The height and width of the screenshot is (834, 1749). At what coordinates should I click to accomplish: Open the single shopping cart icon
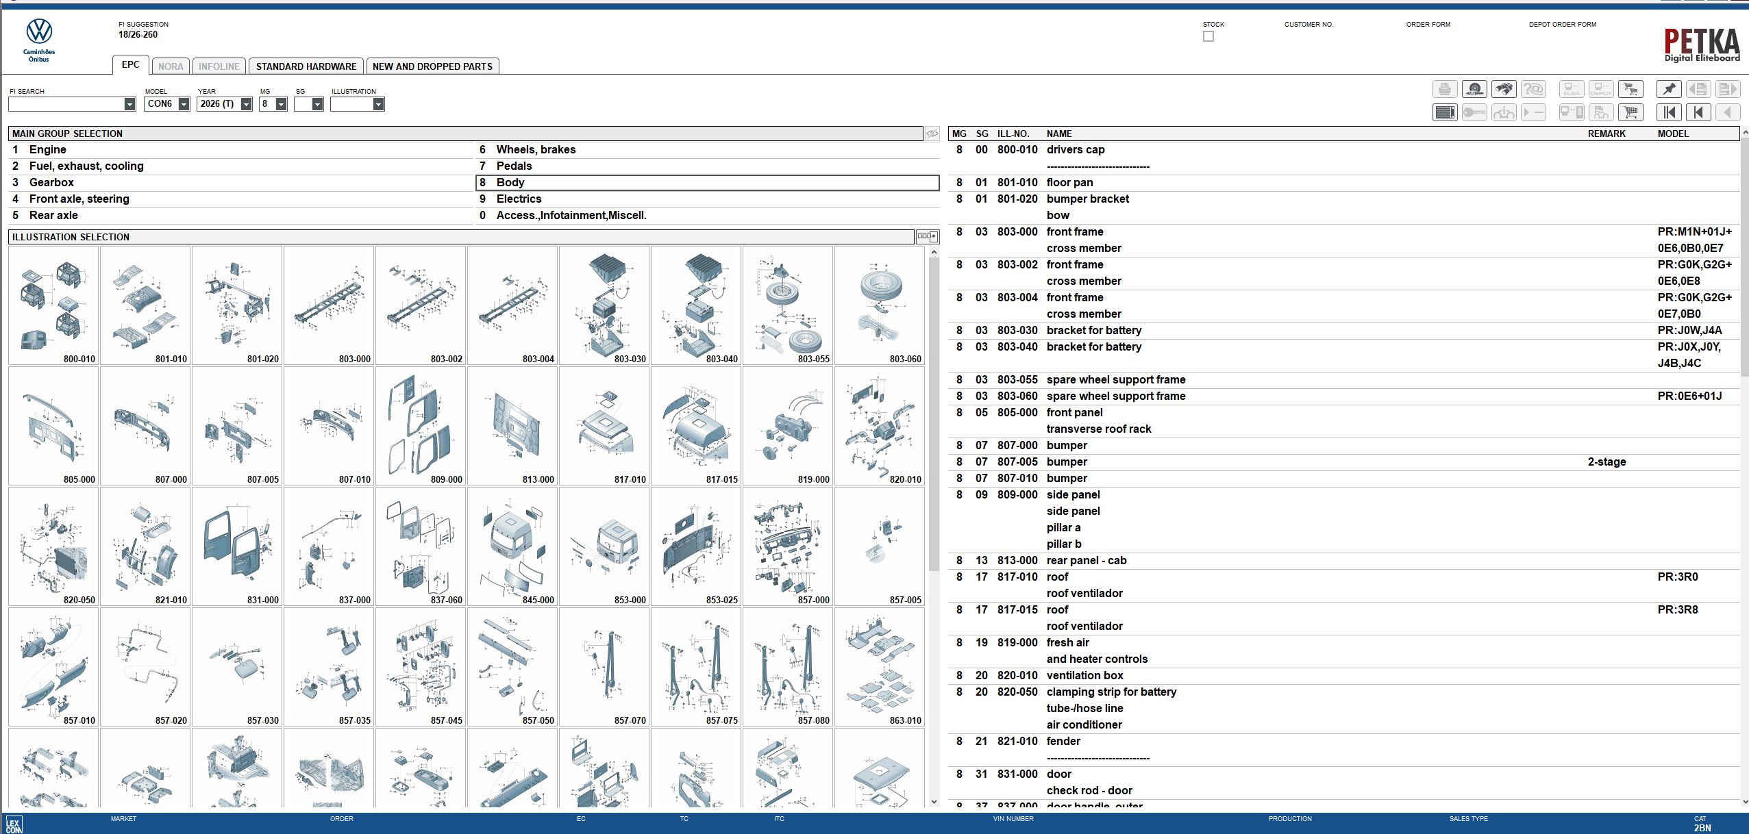[1630, 112]
